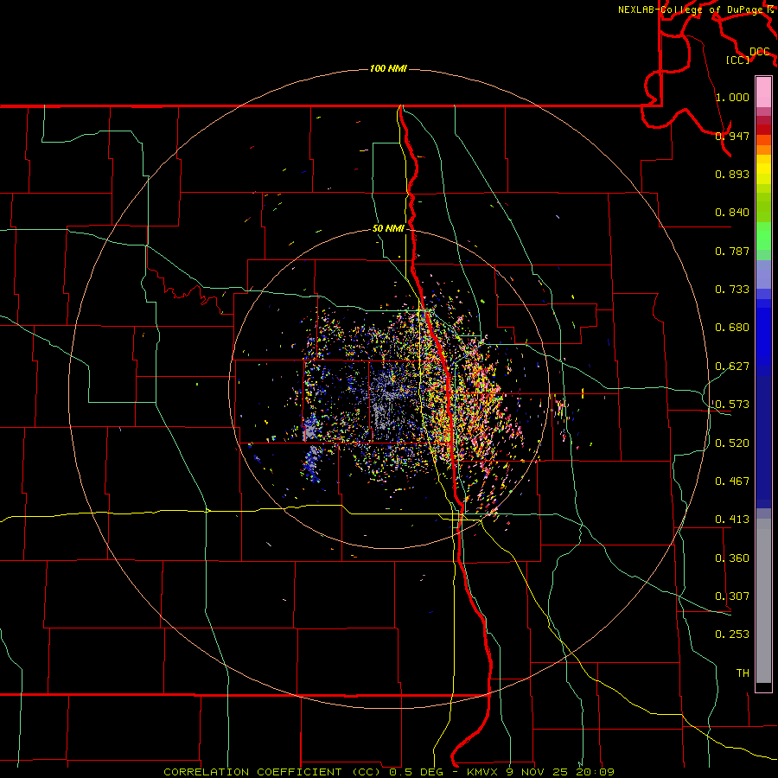Image resolution: width=778 pixels, height=778 pixels.
Task: Click the DCC product label
Action: point(759,52)
